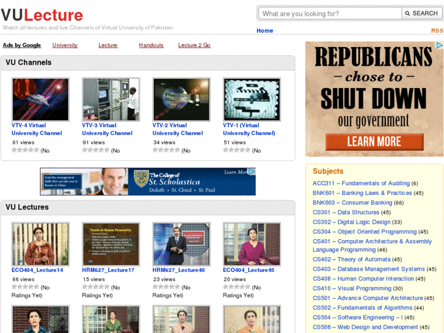Image resolution: width=444 pixels, height=333 pixels.
Task: Open subject CS304 – Object Oriented Programming
Action: (365, 232)
